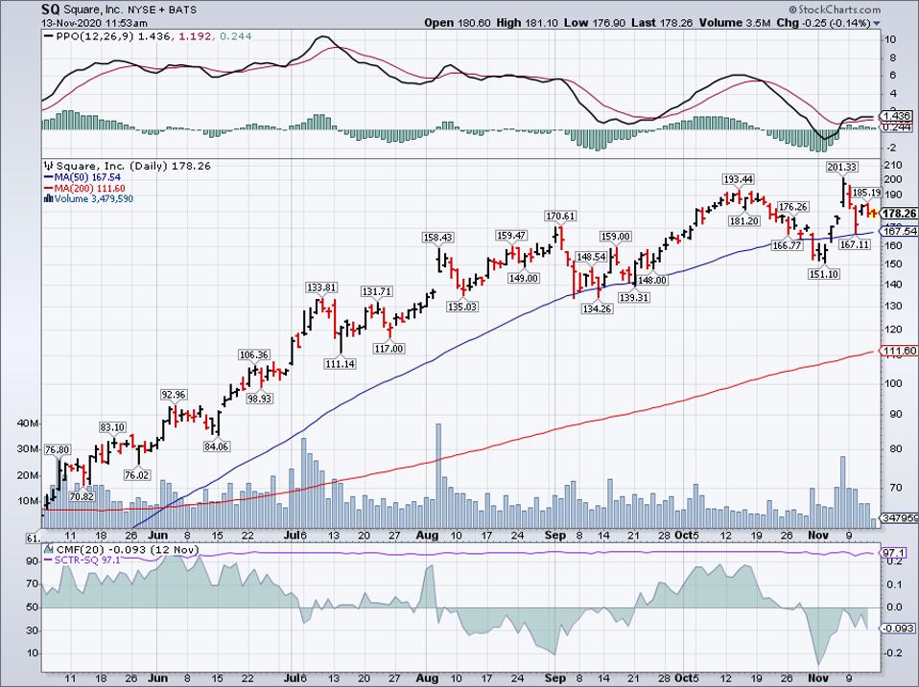This screenshot has height=687, width=919.
Task: Select the SQ ticker symbol in the header
Action: pyautogui.click(x=49, y=10)
